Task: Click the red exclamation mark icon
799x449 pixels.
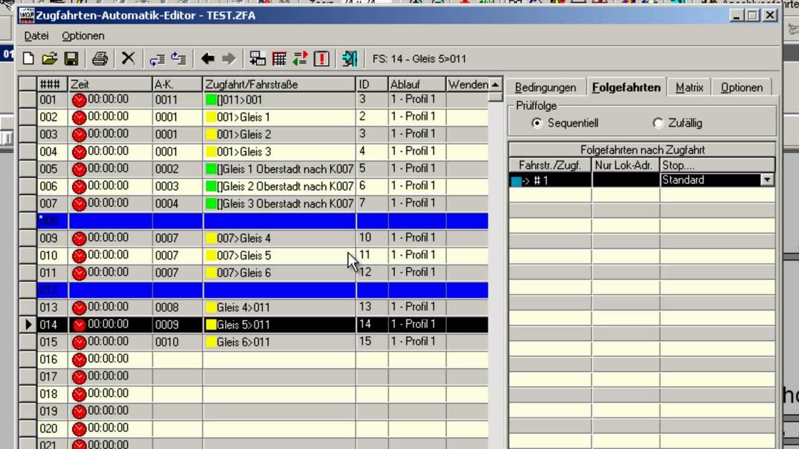Action: pyautogui.click(x=321, y=59)
